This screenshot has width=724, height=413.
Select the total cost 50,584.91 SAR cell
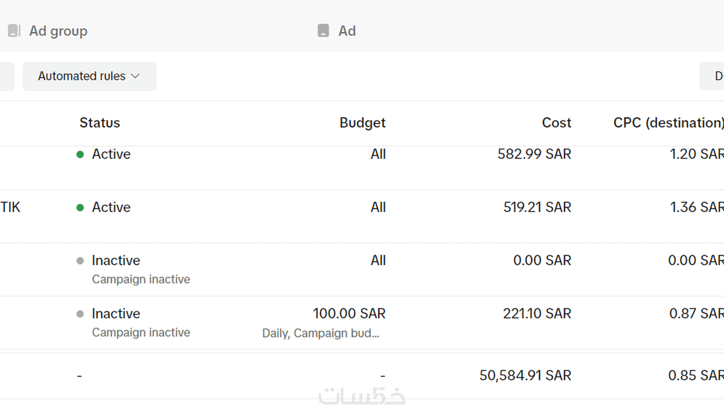(x=525, y=376)
